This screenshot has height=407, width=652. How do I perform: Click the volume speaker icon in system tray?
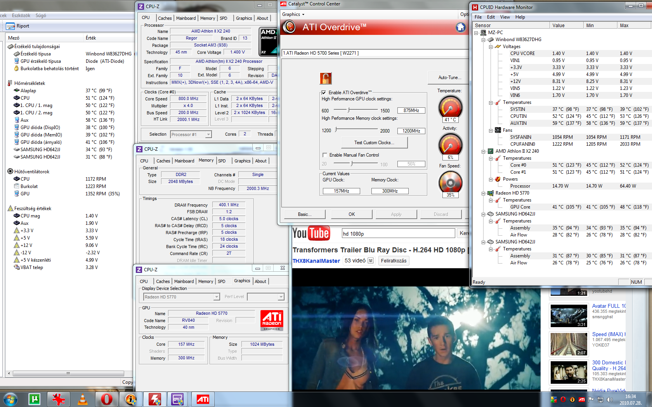[x=610, y=400]
